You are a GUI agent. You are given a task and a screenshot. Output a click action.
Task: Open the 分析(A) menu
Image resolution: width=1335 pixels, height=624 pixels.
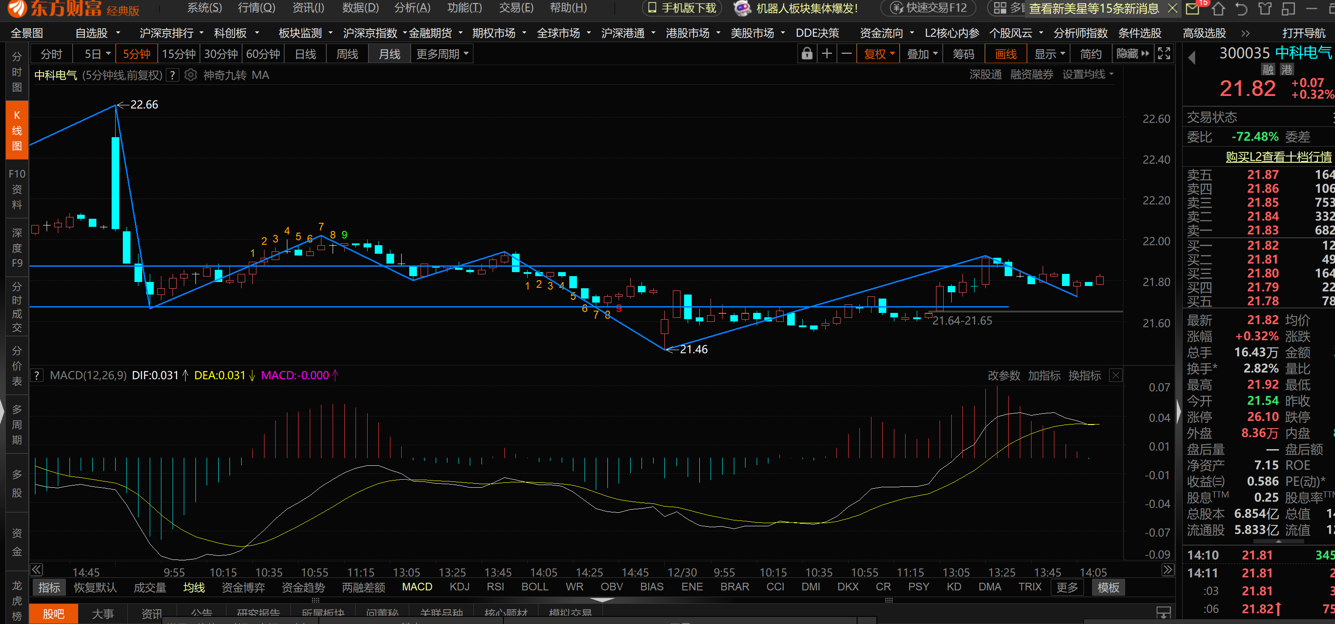pyautogui.click(x=412, y=8)
